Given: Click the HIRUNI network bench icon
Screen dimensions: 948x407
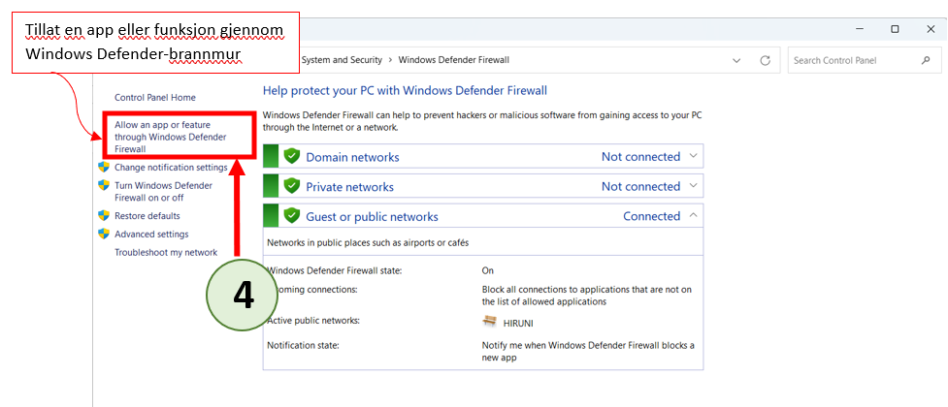Looking at the screenshot, I should click(x=490, y=321).
